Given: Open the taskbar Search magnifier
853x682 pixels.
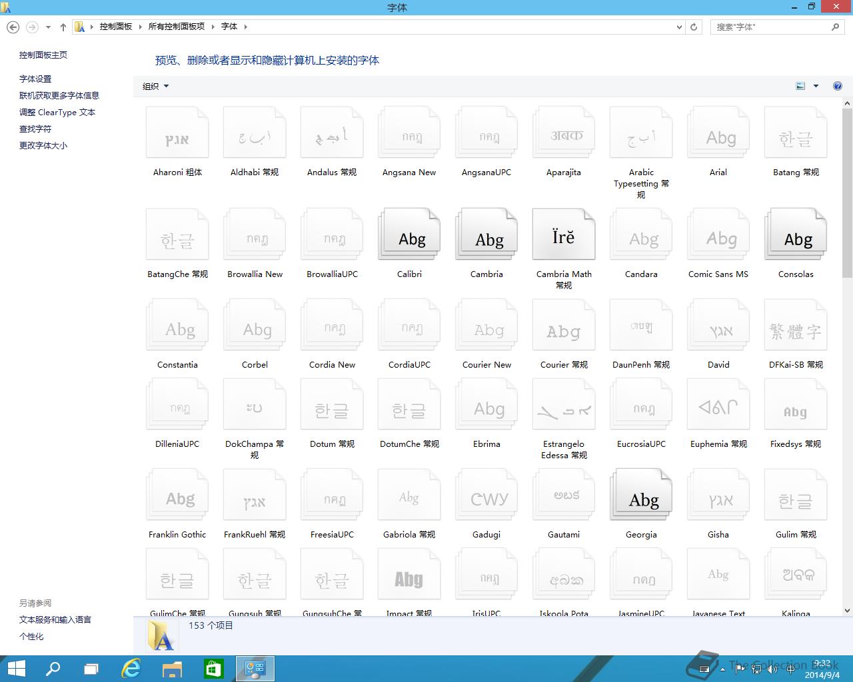Looking at the screenshot, I should (53, 669).
